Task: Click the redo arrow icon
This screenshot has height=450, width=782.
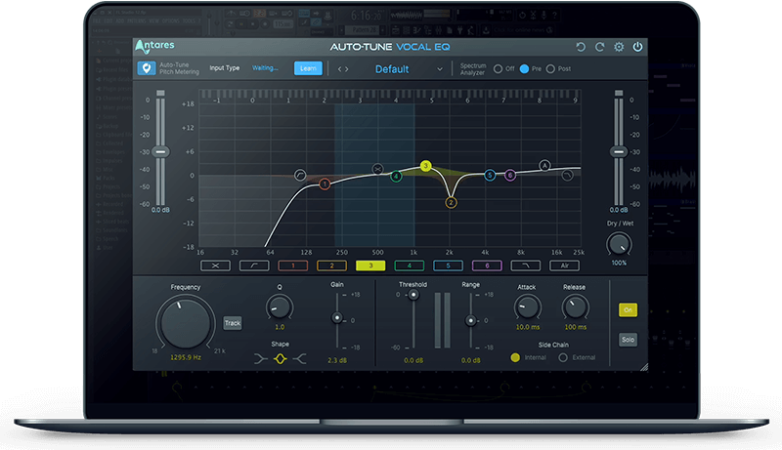Action: [x=599, y=47]
